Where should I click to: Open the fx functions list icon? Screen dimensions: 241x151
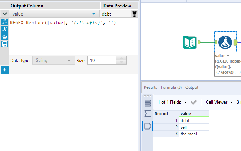[x=5, y=22]
